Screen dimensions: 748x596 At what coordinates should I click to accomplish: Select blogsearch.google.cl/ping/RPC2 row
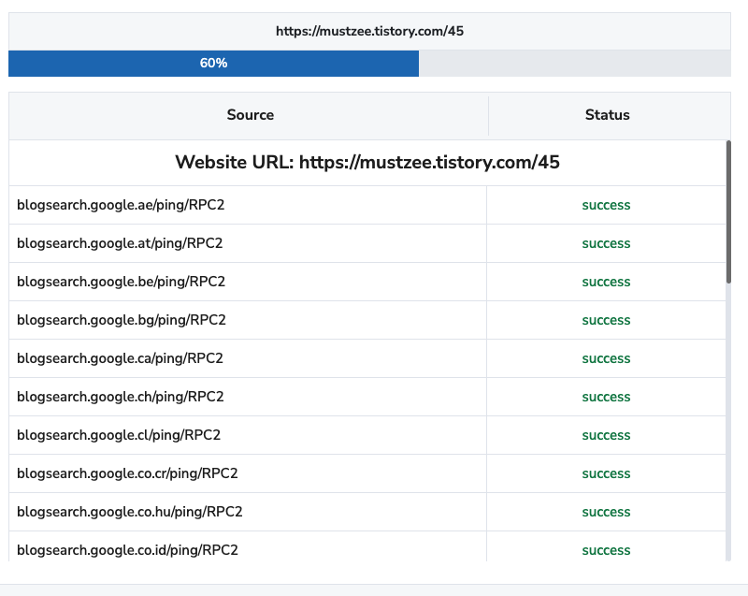point(367,435)
